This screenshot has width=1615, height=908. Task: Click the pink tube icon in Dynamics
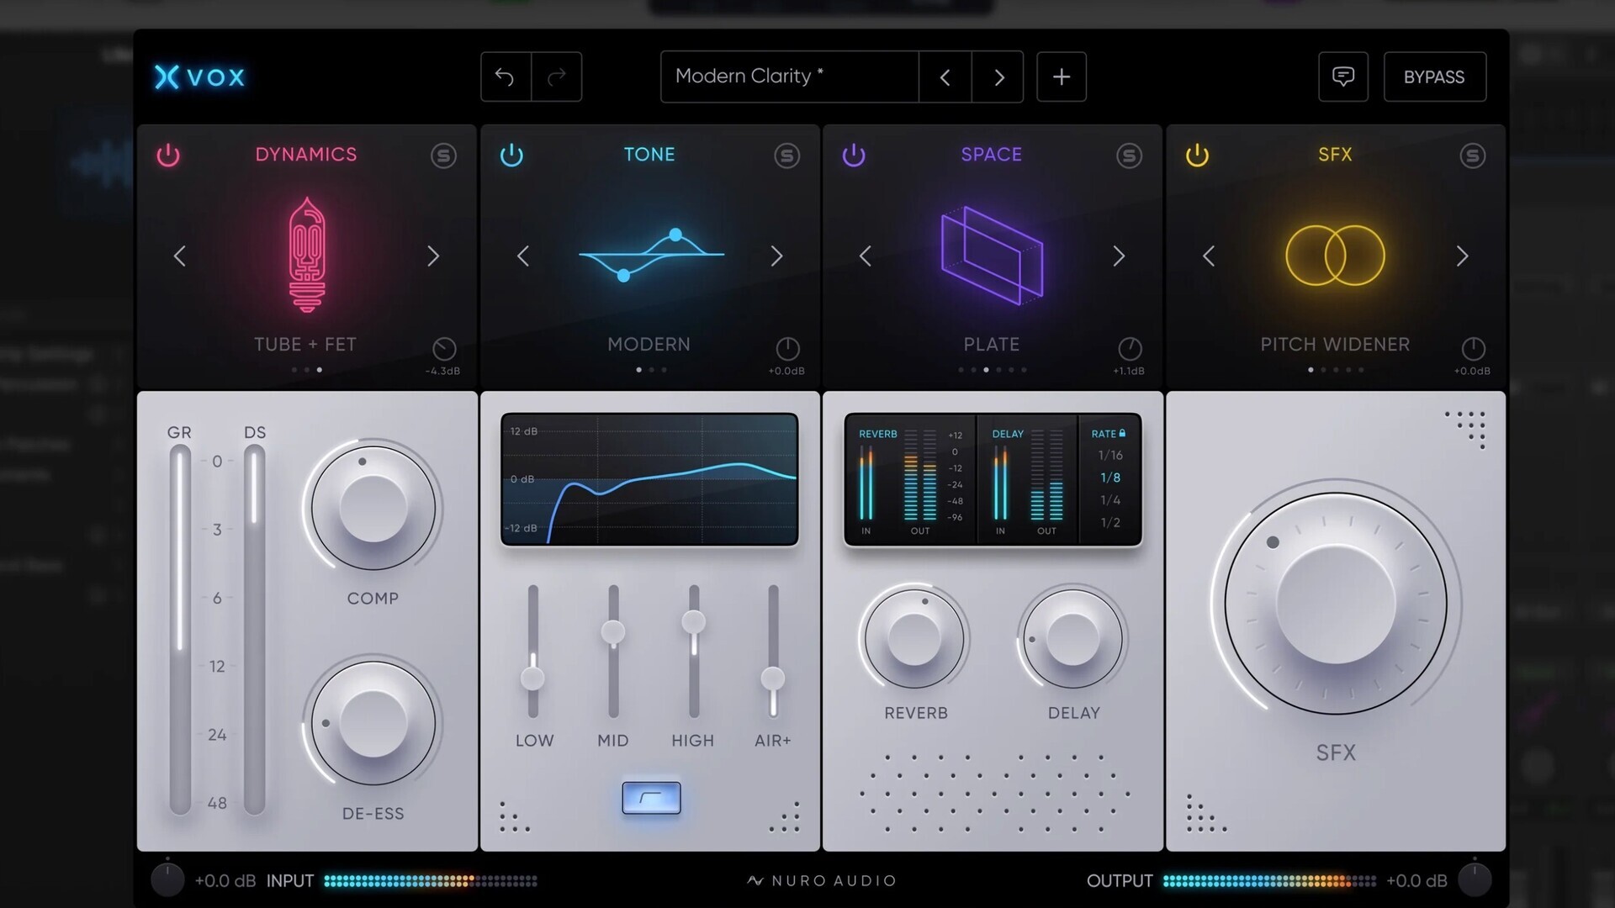coord(307,255)
